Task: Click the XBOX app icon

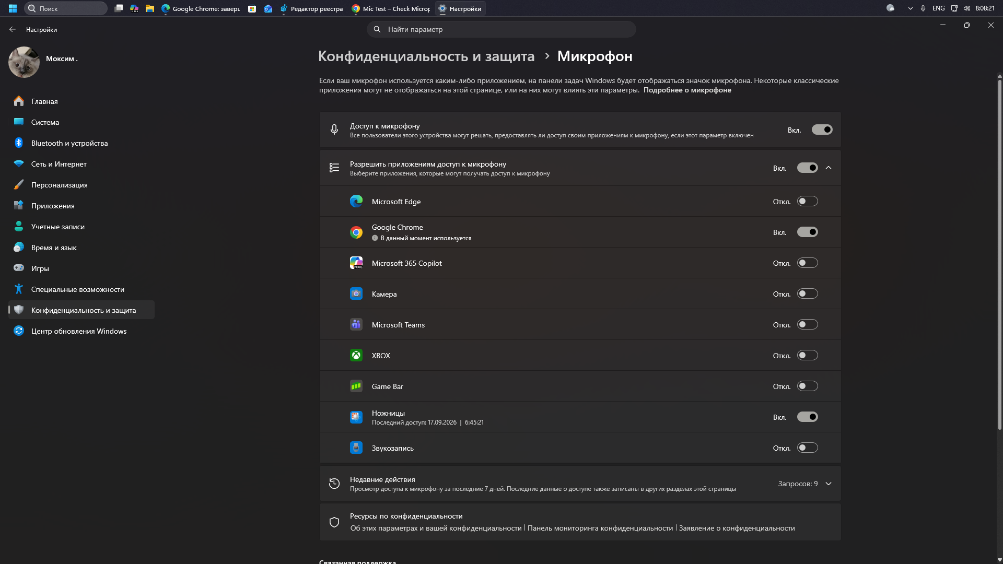Action: point(356,356)
